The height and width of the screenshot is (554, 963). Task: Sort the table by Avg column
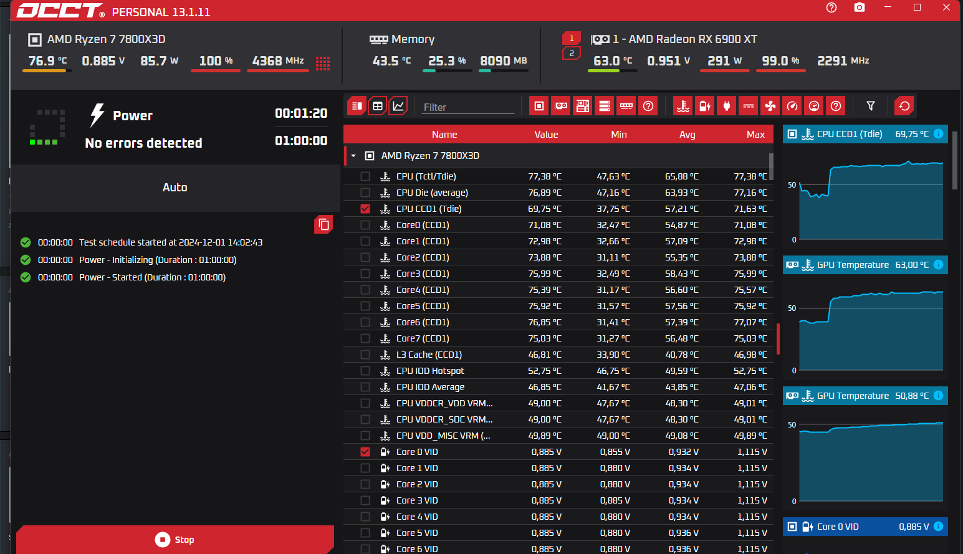click(687, 135)
